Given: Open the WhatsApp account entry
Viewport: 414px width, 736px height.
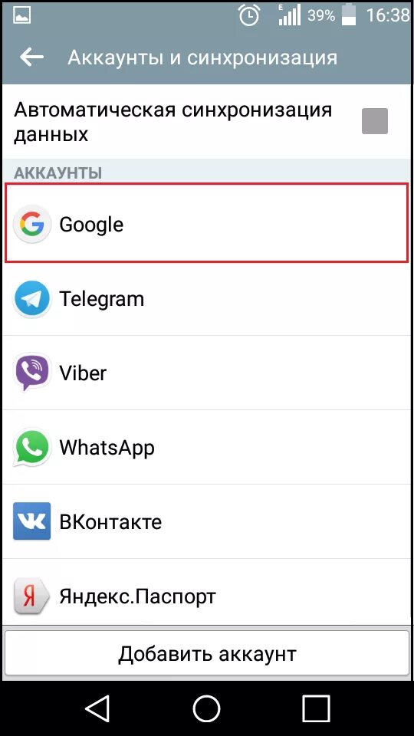Looking at the screenshot, I should 207,447.
